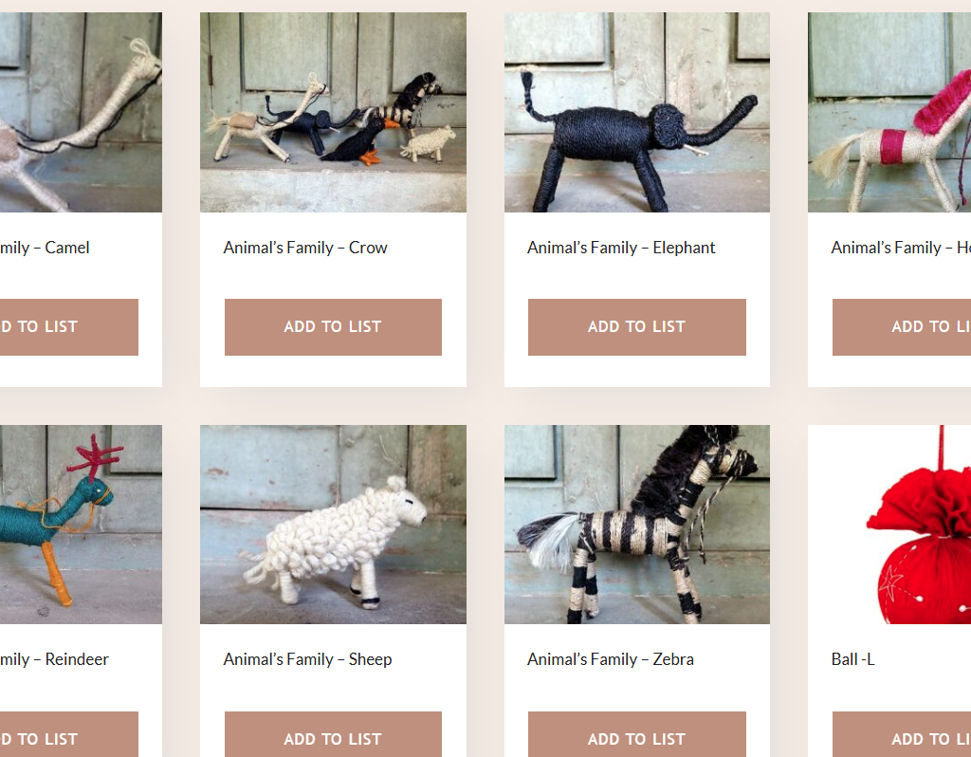
Task: Open the Animal's Family – Sheep title link
Action: click(308, 659)
